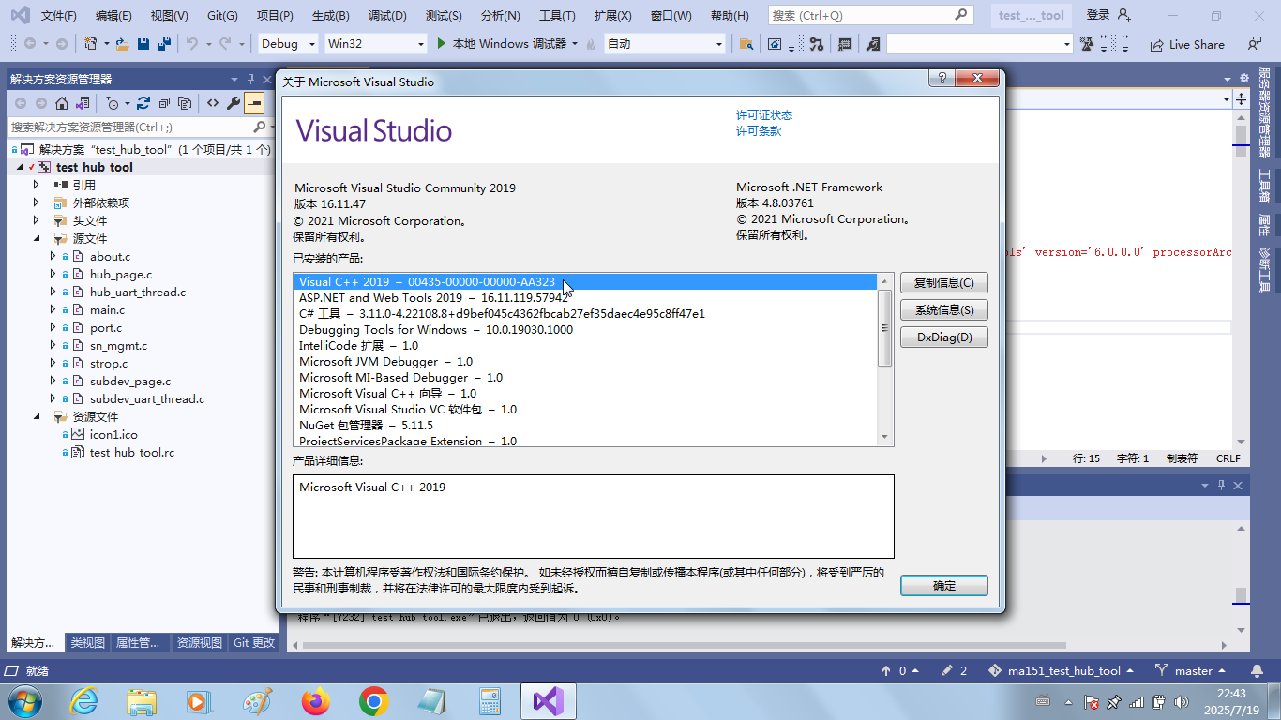Click the Windows Start orb
The image size is (1281, 720).
tap(23, 701)
